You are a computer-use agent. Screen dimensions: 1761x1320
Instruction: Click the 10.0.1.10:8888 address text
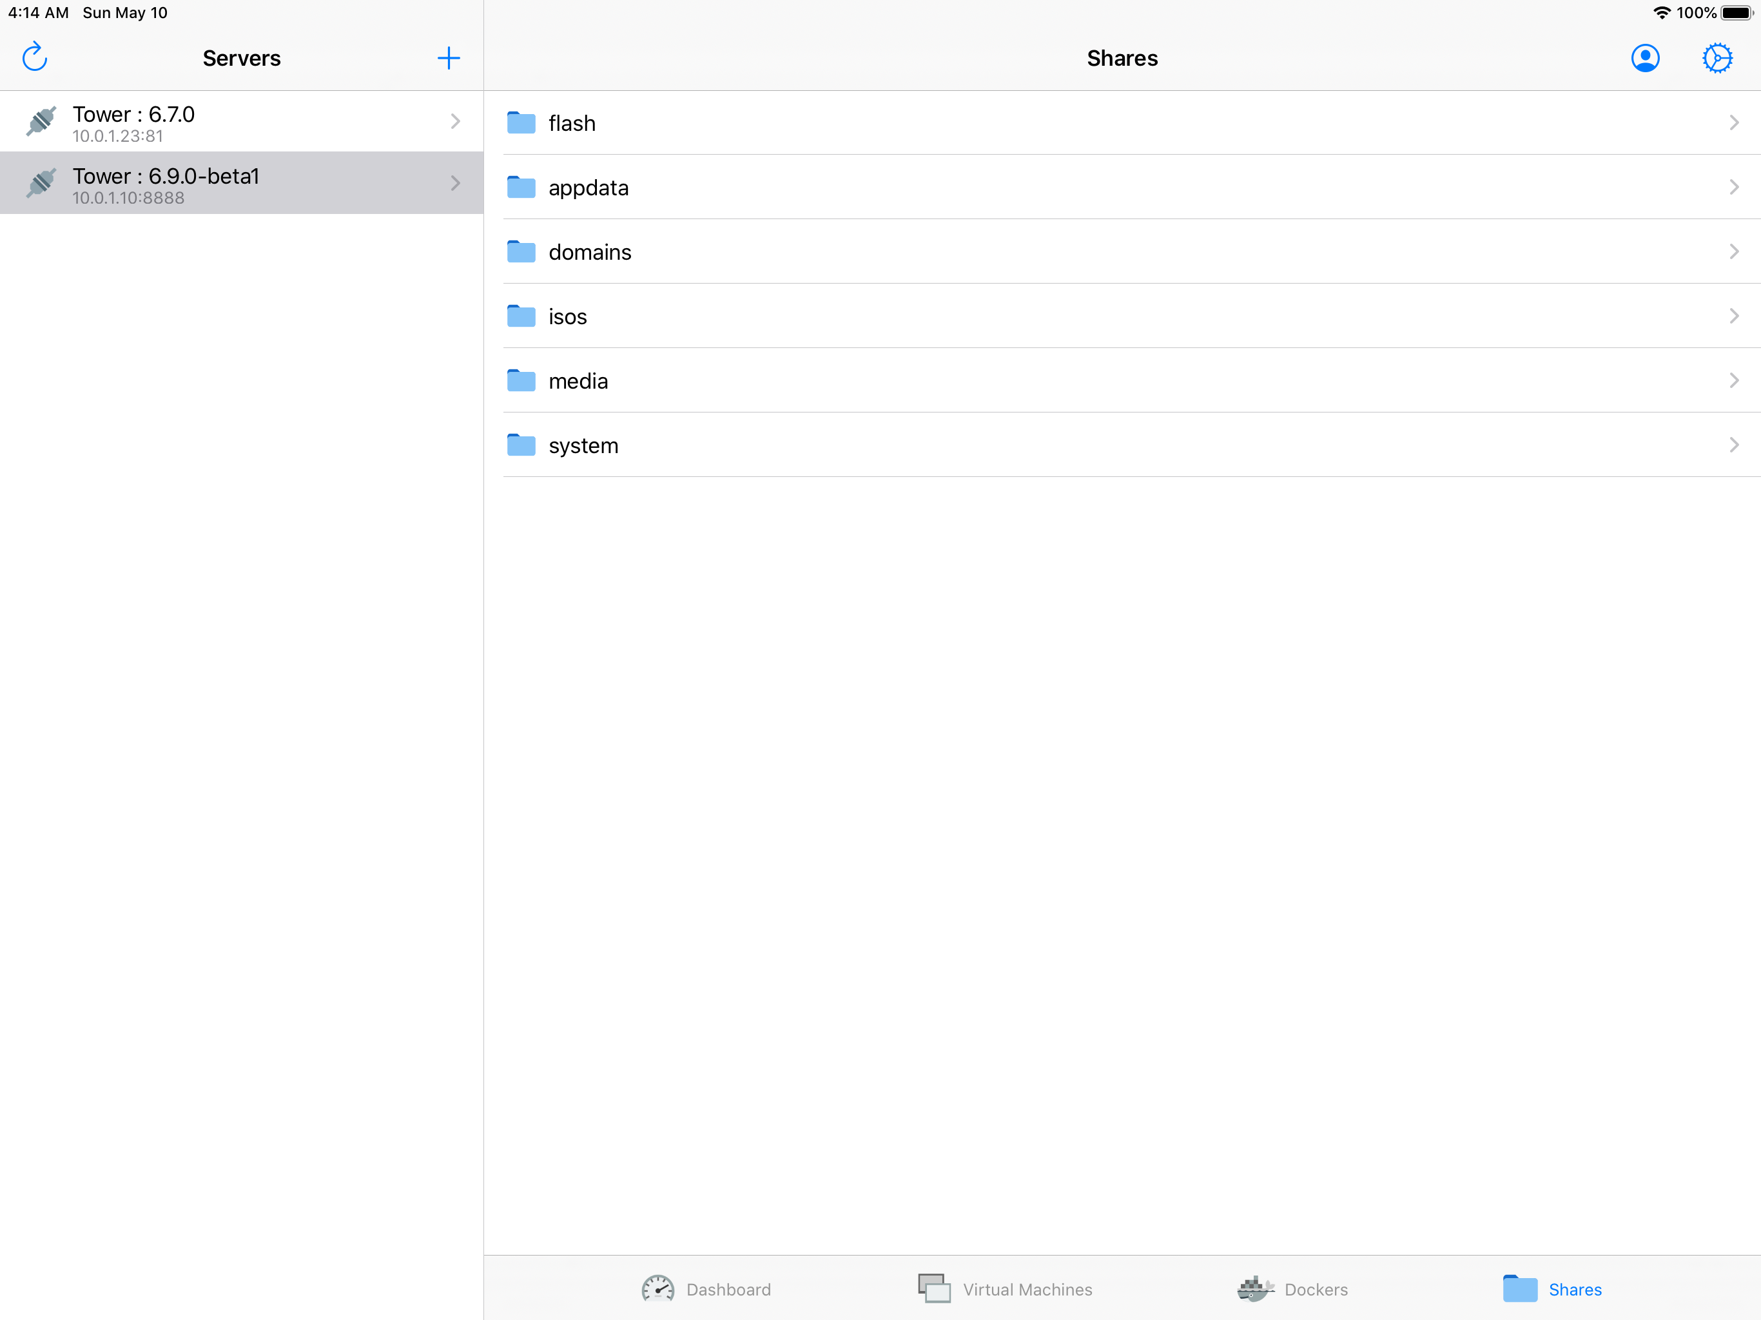click(128, 199)
